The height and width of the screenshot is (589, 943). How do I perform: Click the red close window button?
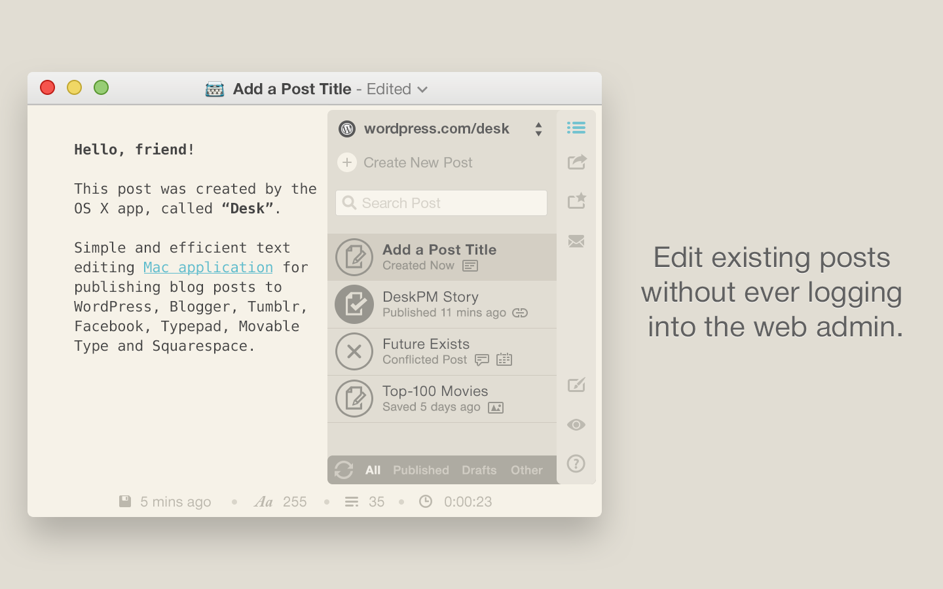point(47,88)
